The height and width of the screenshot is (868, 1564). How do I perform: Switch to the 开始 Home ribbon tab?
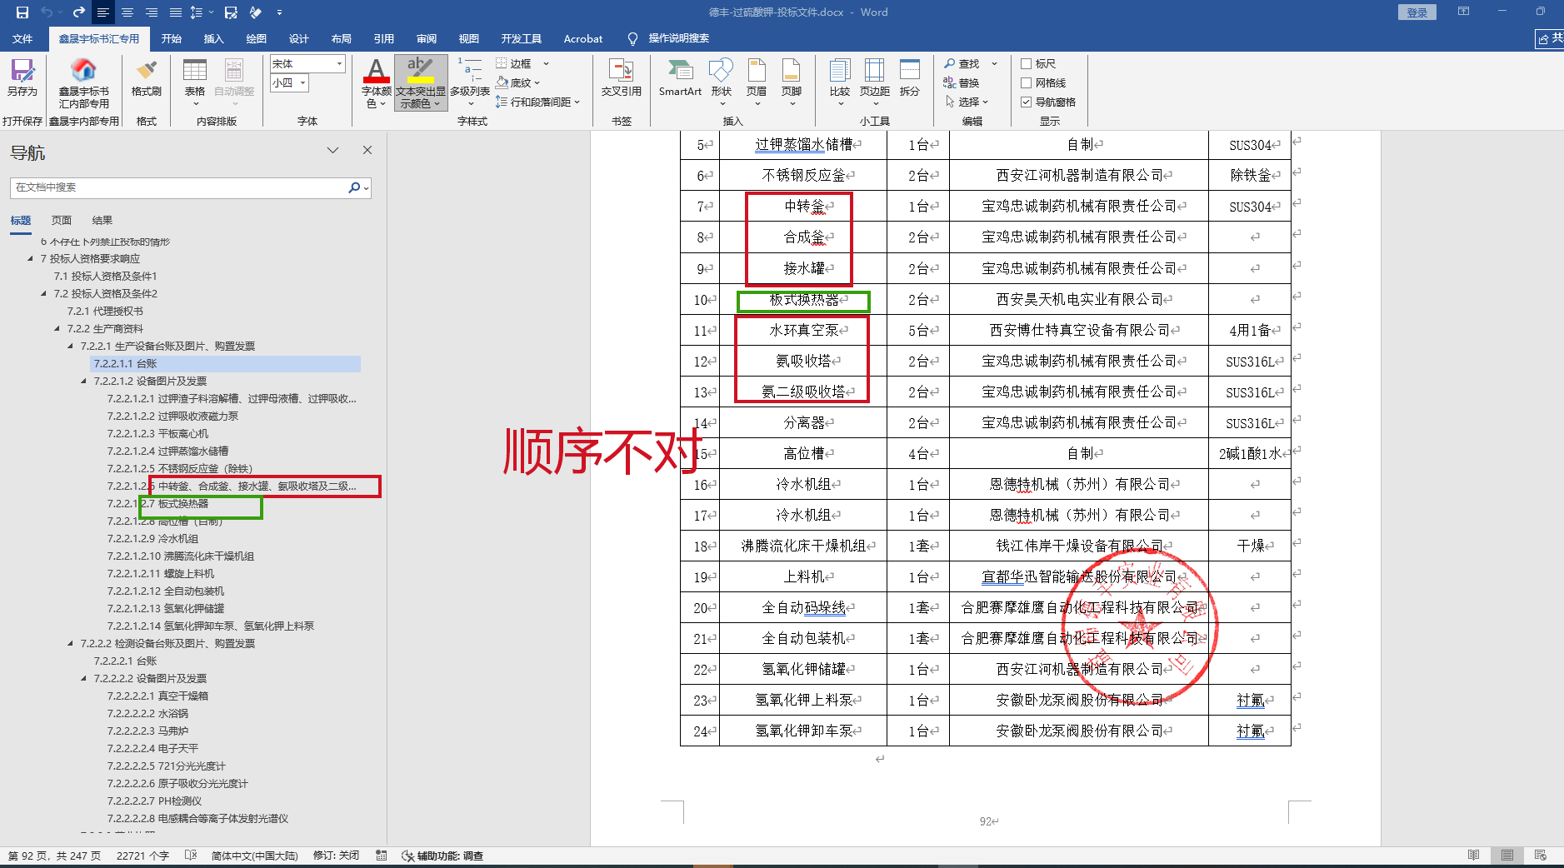[171, 38]
